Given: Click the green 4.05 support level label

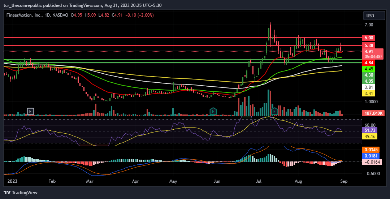Looking at the screenshot, I should (369, 81).
